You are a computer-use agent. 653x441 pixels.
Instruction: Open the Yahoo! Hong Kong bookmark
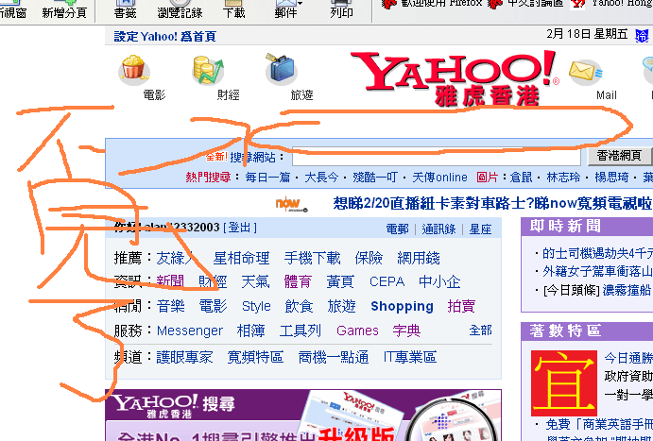(611, 4)
